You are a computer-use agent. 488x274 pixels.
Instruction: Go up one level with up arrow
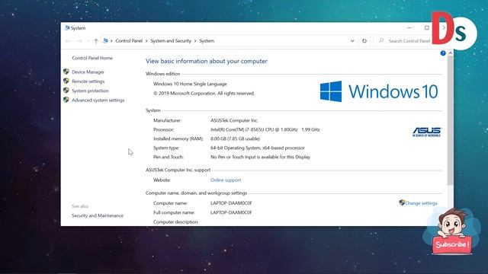[x=96, y=40]
